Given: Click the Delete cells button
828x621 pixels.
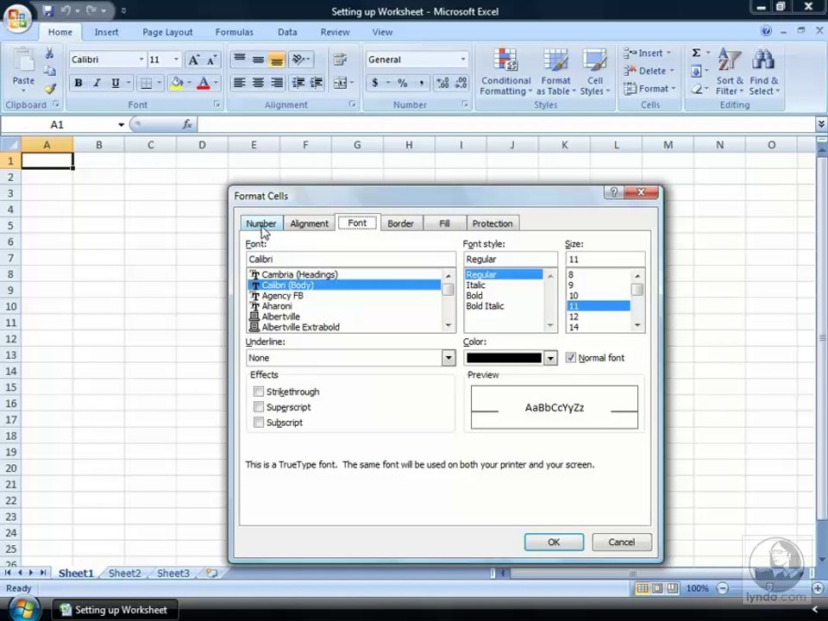Looking at the screenshot, I should click(x=649, y=71).
